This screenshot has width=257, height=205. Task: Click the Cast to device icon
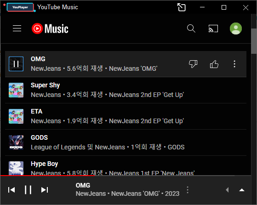(x=213, y=28)
